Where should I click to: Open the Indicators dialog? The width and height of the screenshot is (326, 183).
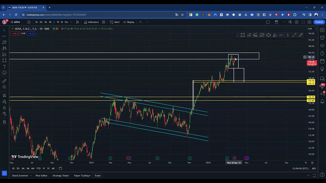(x=91, y=22)
